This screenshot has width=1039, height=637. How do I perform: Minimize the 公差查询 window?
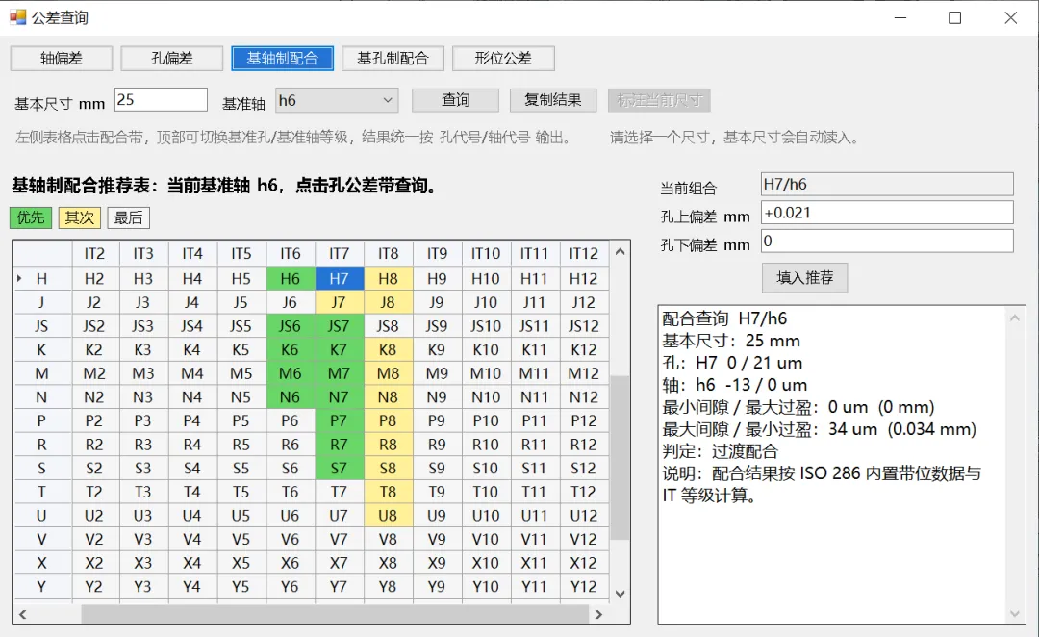pos(900,18)
